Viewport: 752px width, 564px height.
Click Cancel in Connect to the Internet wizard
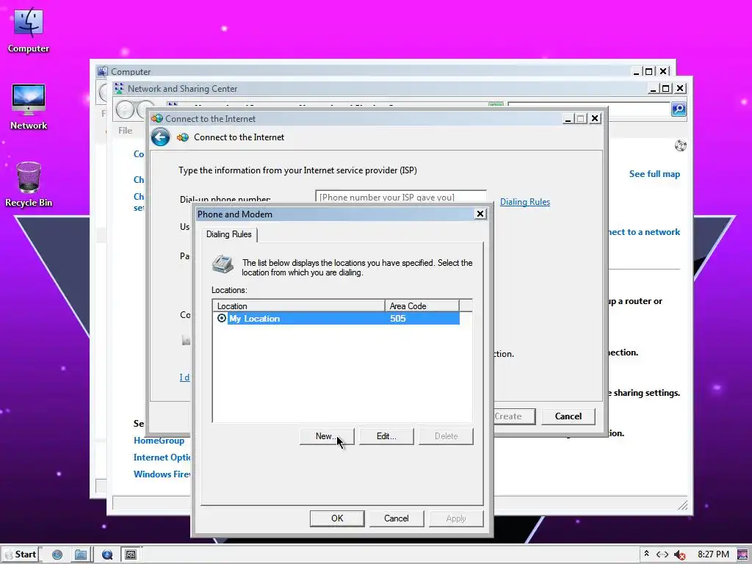[568, 416]
